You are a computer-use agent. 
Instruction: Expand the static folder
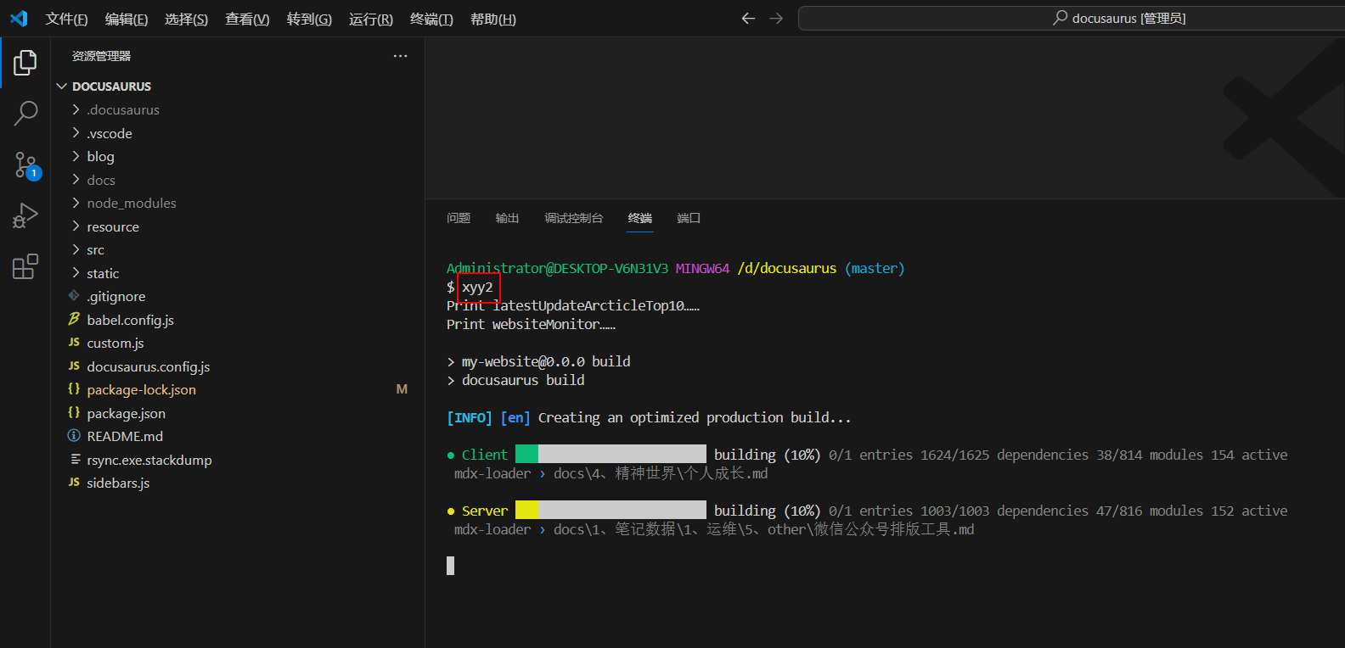point(76,273)
